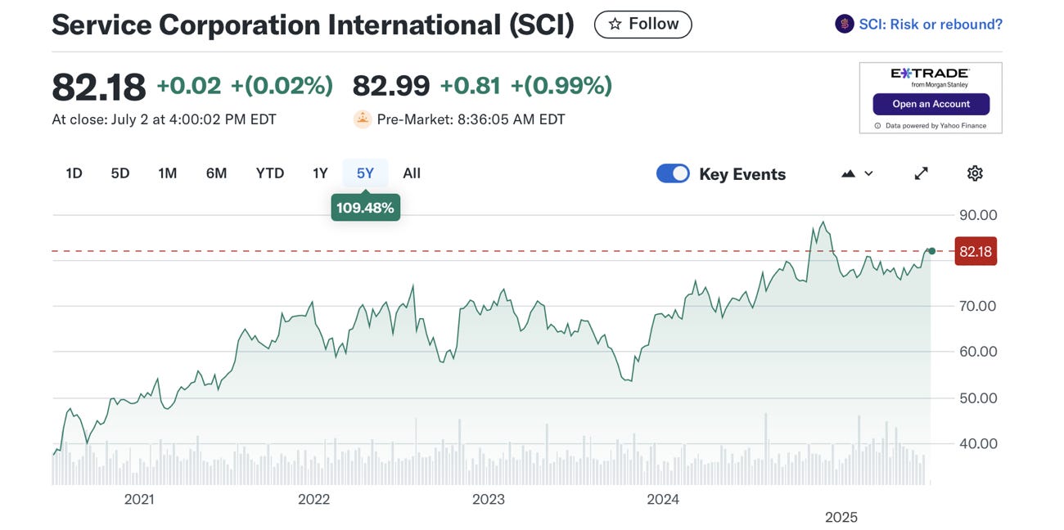This screenshot has width=1064, height=530.
Task: Open chart settings gear icon
Action: click(974, 173)
